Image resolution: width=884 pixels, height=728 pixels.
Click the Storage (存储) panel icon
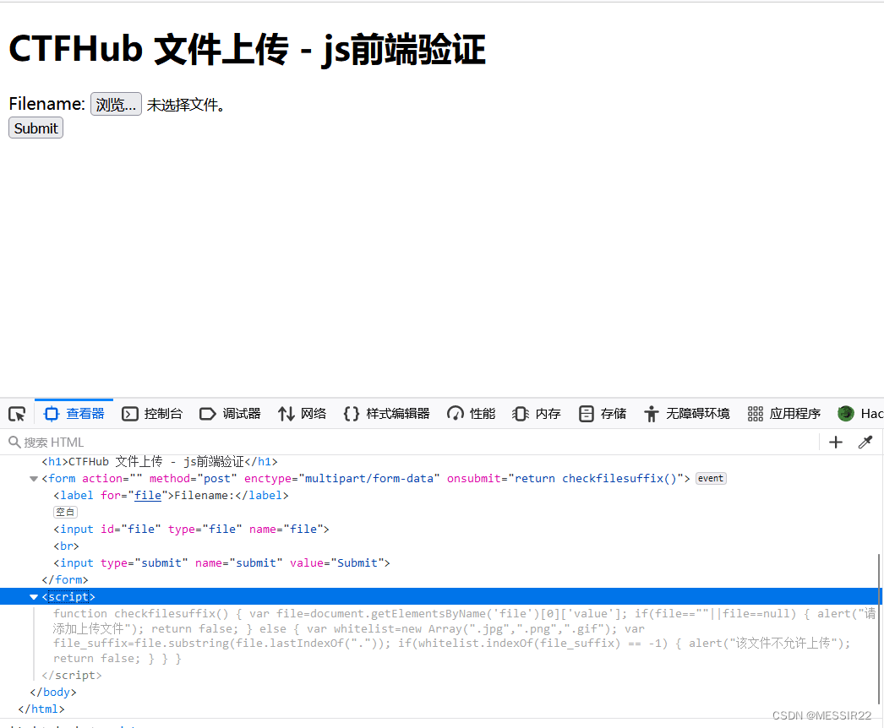[x=587, y=414]
